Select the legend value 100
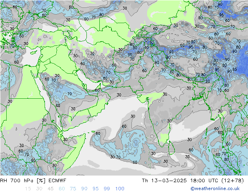The width and height of the screenshot is (248, 192). 120,189
